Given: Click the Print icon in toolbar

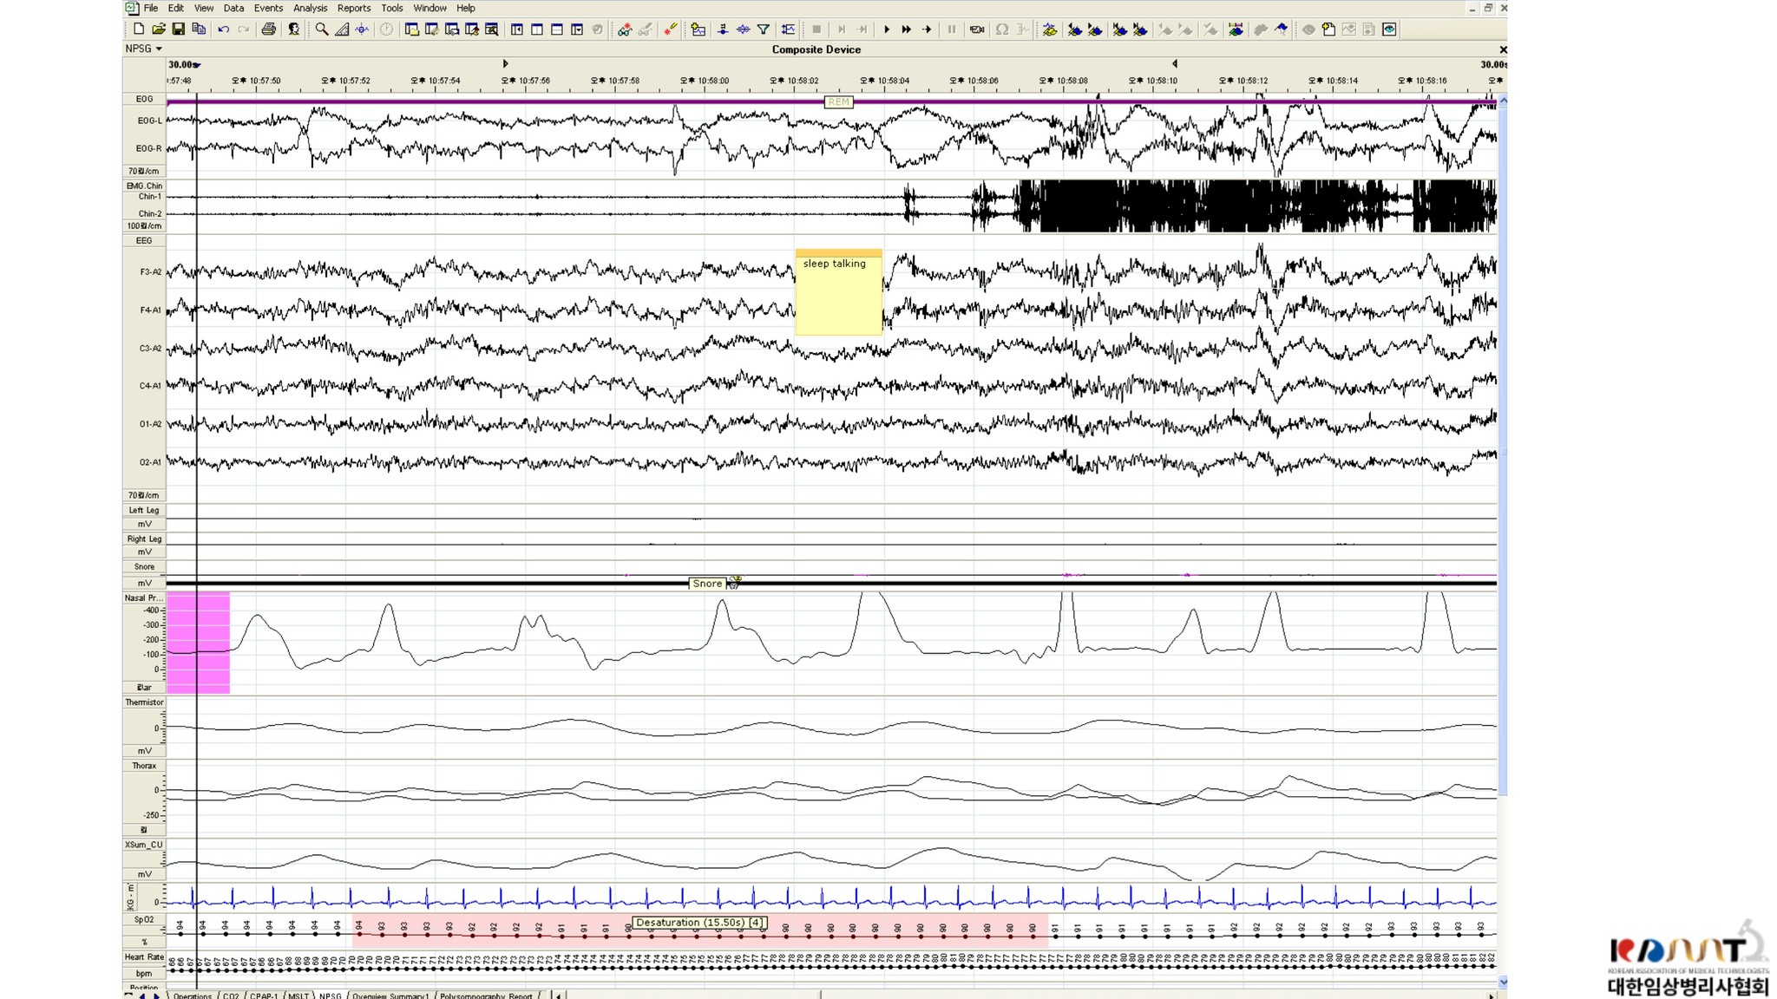Looking at the screenshot, I should [x=269, y=29].
